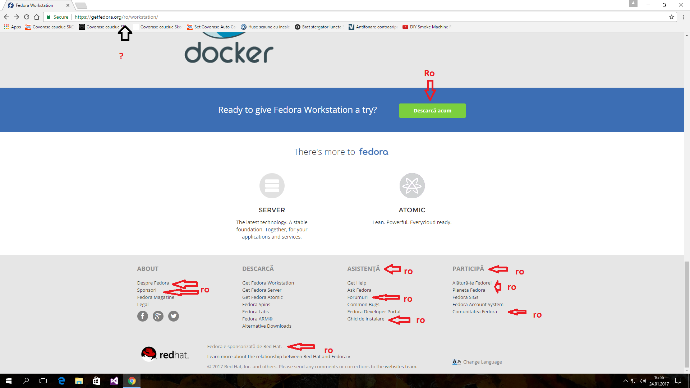The image size is (690, 388).
Task: Open the Despre Fedora link
Action: click(x=153, y=283)
